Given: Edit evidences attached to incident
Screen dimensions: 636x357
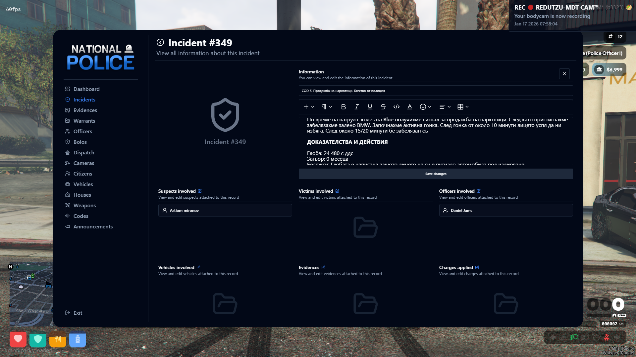Looking at the screenshot, I should 323,267.
